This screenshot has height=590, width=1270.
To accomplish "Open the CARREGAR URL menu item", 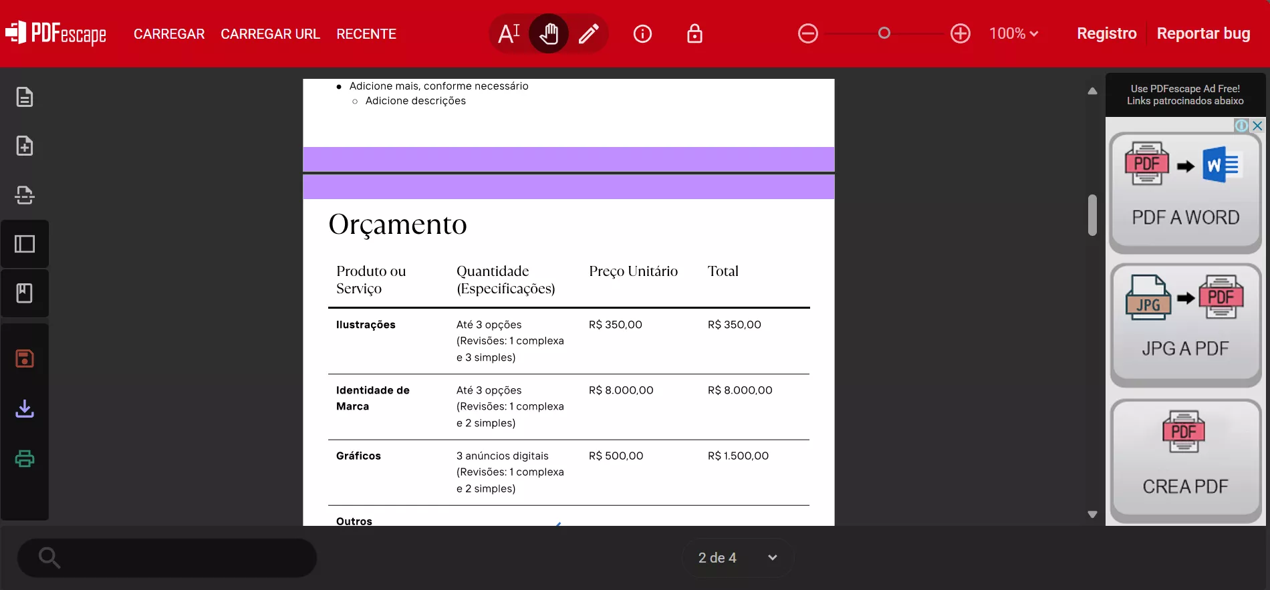I will click(271, 34).
